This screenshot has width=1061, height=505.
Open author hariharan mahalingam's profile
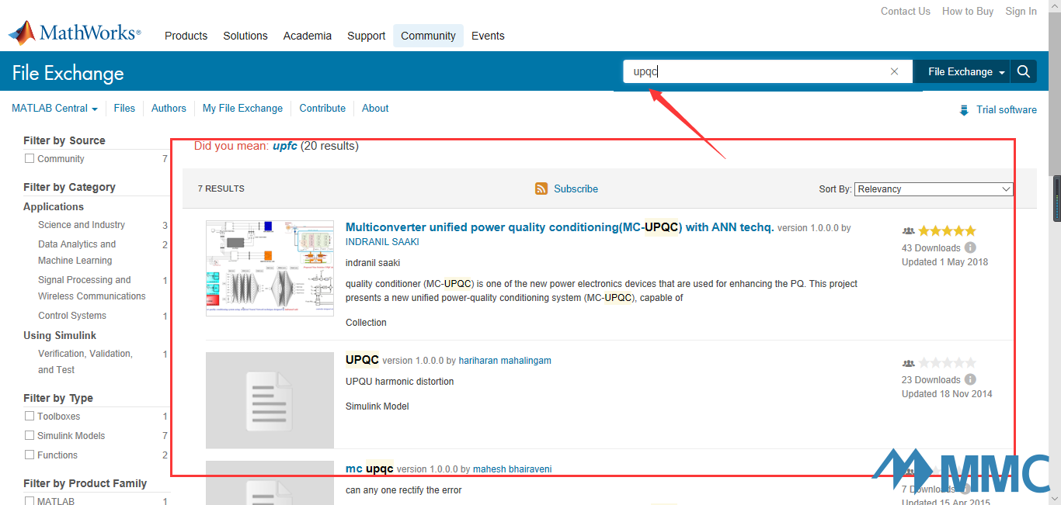pos(505,361)
